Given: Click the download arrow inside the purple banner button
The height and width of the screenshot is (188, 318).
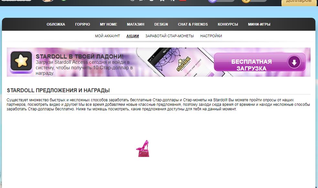Looking at the screenshot, I should [x=294, y=63].
